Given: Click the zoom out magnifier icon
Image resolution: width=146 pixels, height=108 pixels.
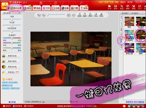Looking at the screenshot, I should pos(43,15).
